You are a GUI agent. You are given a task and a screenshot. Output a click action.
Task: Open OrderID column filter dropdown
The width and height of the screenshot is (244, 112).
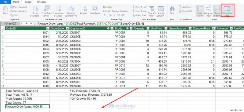click(x=48, y=28)
